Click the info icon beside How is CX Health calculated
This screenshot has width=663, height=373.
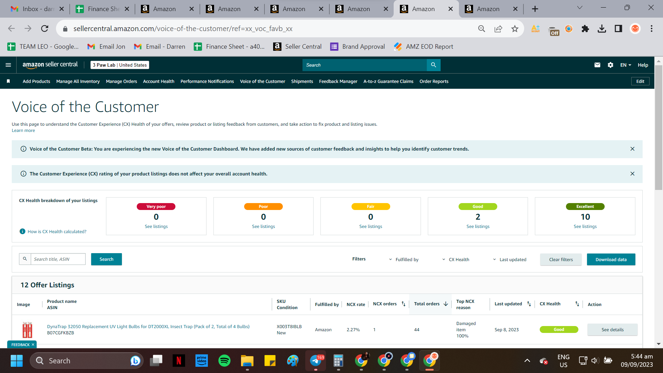tap(22, 231)
